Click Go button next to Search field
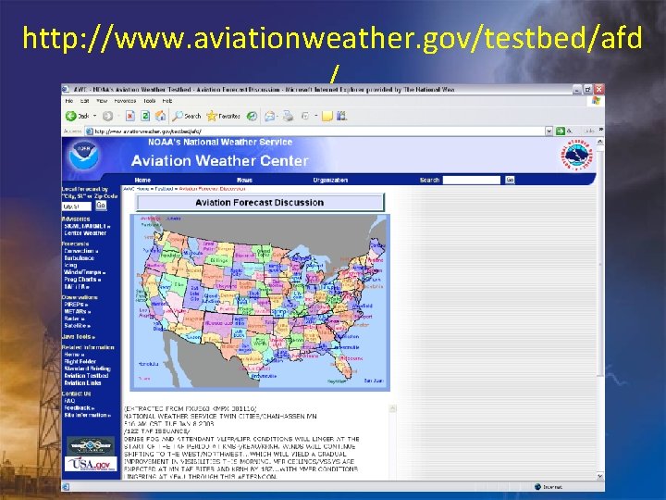Screen dimensions: 666x500 pyautogui.click(x=510, y=180)
